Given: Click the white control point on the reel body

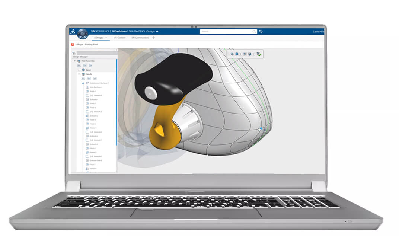Looking at the screenshot, I should click(259, 130).
